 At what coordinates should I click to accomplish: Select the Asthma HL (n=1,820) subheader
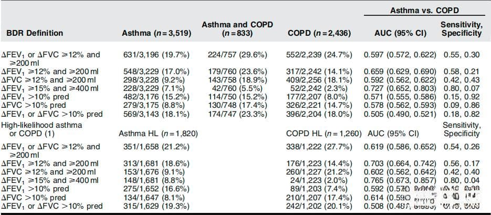click(158, 134)
